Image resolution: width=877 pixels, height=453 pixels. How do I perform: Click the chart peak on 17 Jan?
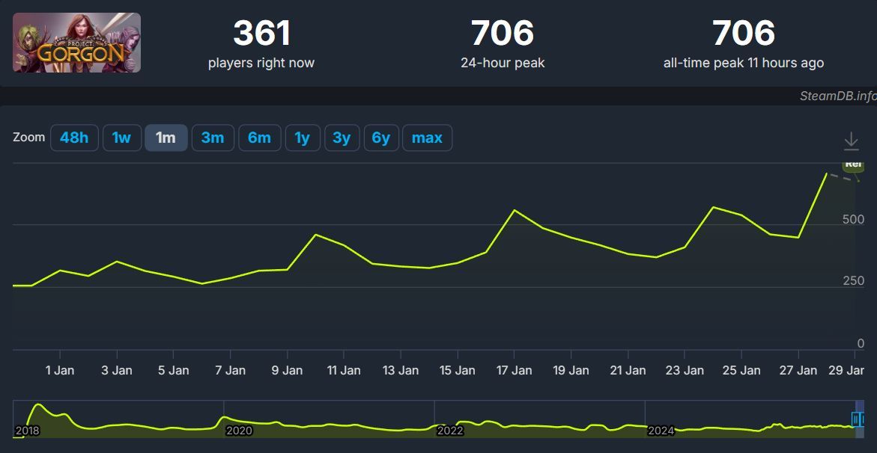(514, 210)
